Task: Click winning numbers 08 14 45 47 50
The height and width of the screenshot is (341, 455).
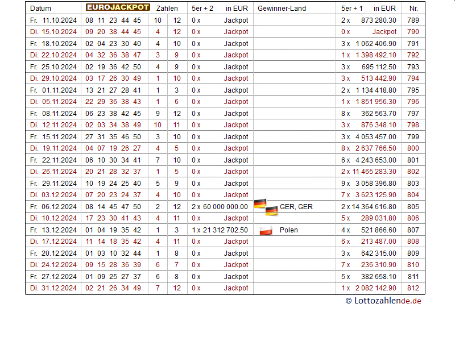Action: click(113, 207)
